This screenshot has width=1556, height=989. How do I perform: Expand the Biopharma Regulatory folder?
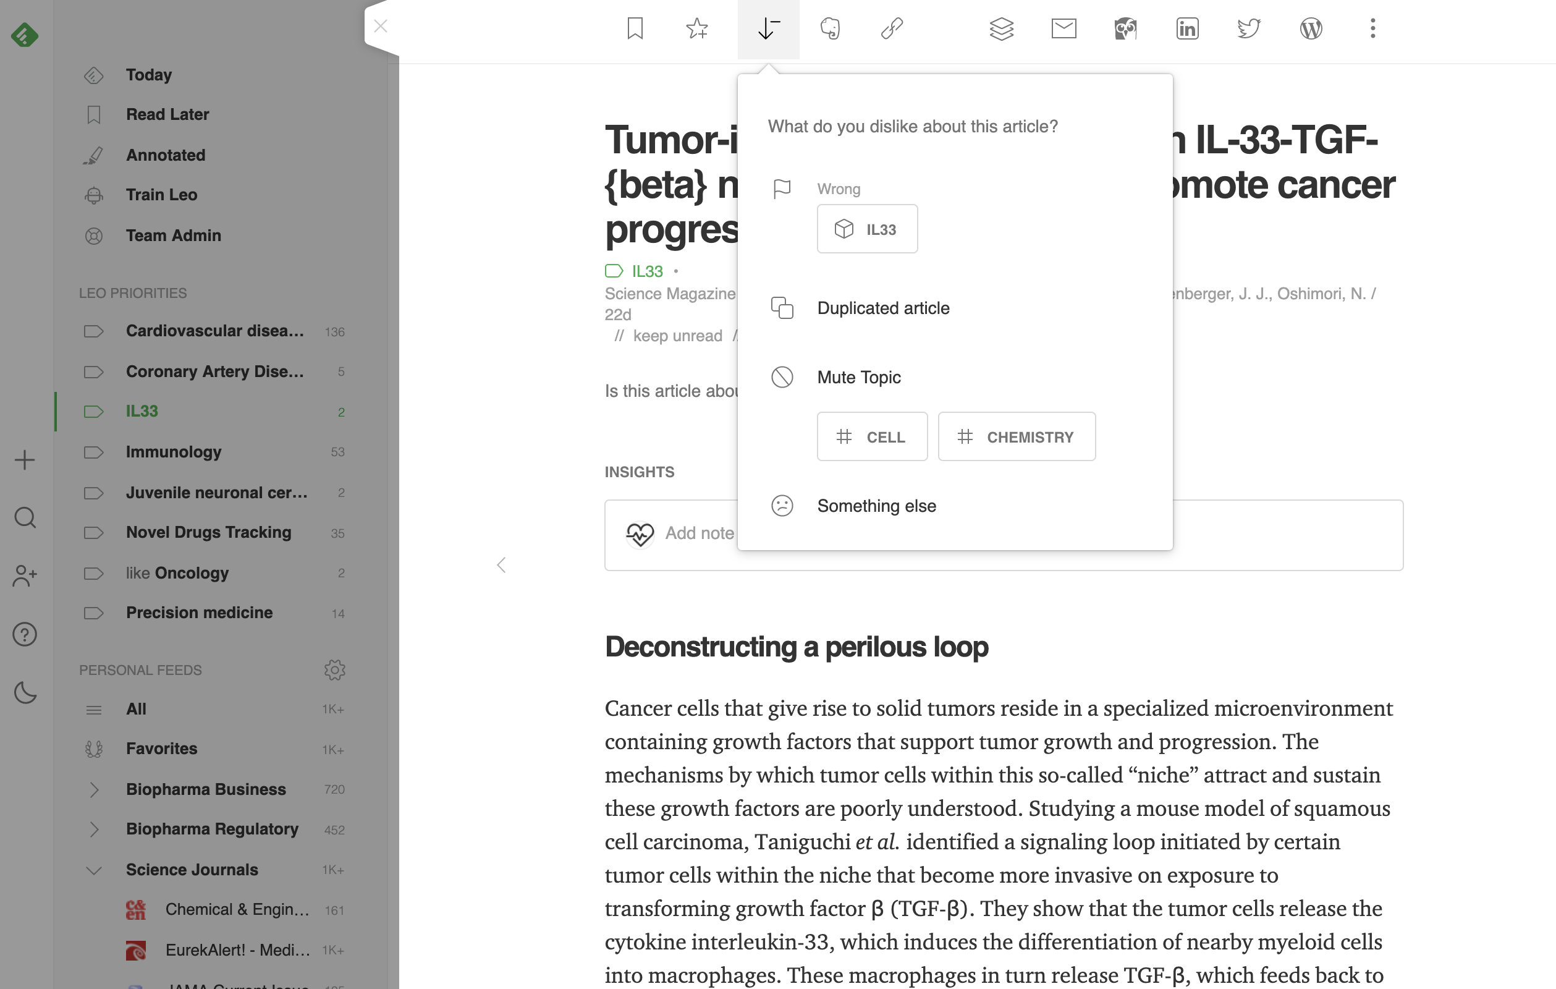(94, 830)
